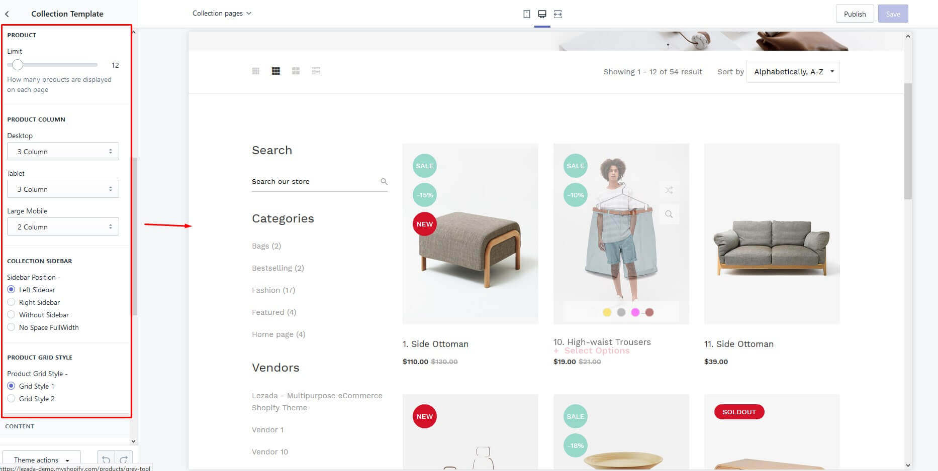Select Right Sidebar radio option
This screenshot has height=471, width=938.
pyautogui.click(x=11, y=302)
